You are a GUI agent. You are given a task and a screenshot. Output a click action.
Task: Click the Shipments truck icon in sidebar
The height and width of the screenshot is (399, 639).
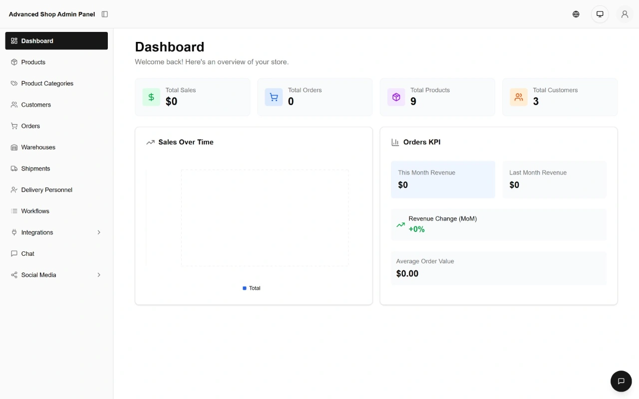tap(14, 169)
